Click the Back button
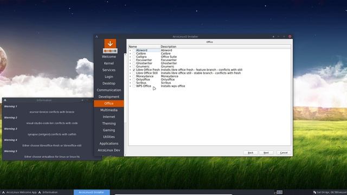347x195 pixels. [x=250, y=153]
